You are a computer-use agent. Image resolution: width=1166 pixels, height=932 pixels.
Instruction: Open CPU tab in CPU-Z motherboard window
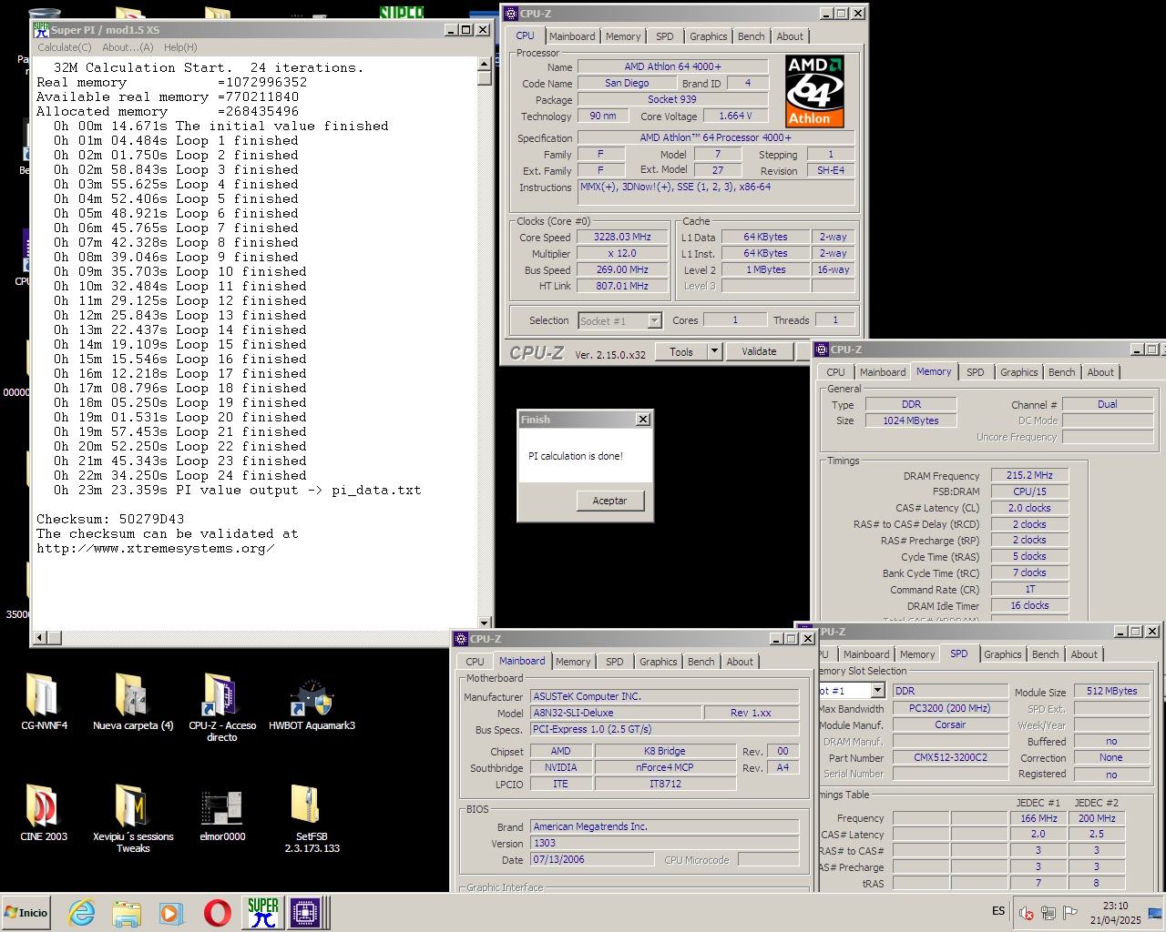point(475,662)
